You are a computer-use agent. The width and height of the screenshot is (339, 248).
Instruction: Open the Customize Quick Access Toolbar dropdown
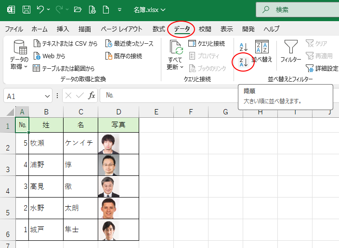point(119,10)
